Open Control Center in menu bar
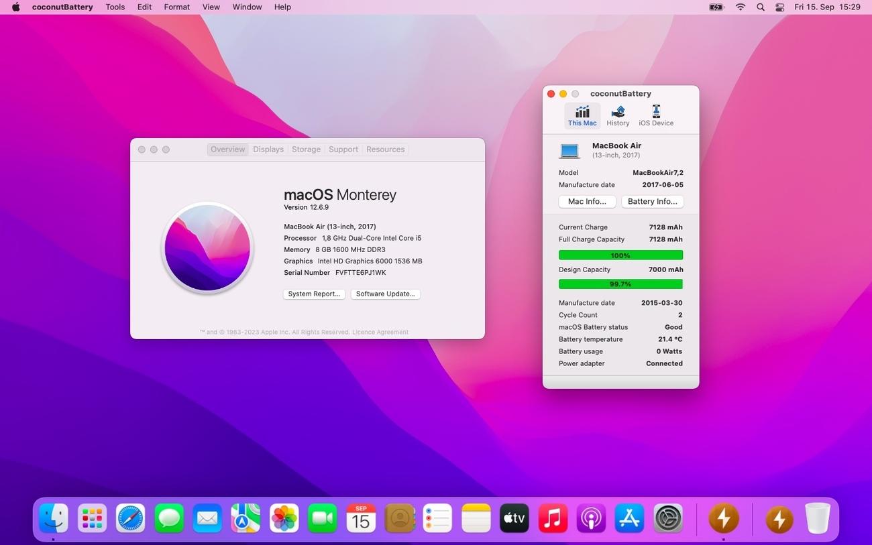 [x=779, y=7]
